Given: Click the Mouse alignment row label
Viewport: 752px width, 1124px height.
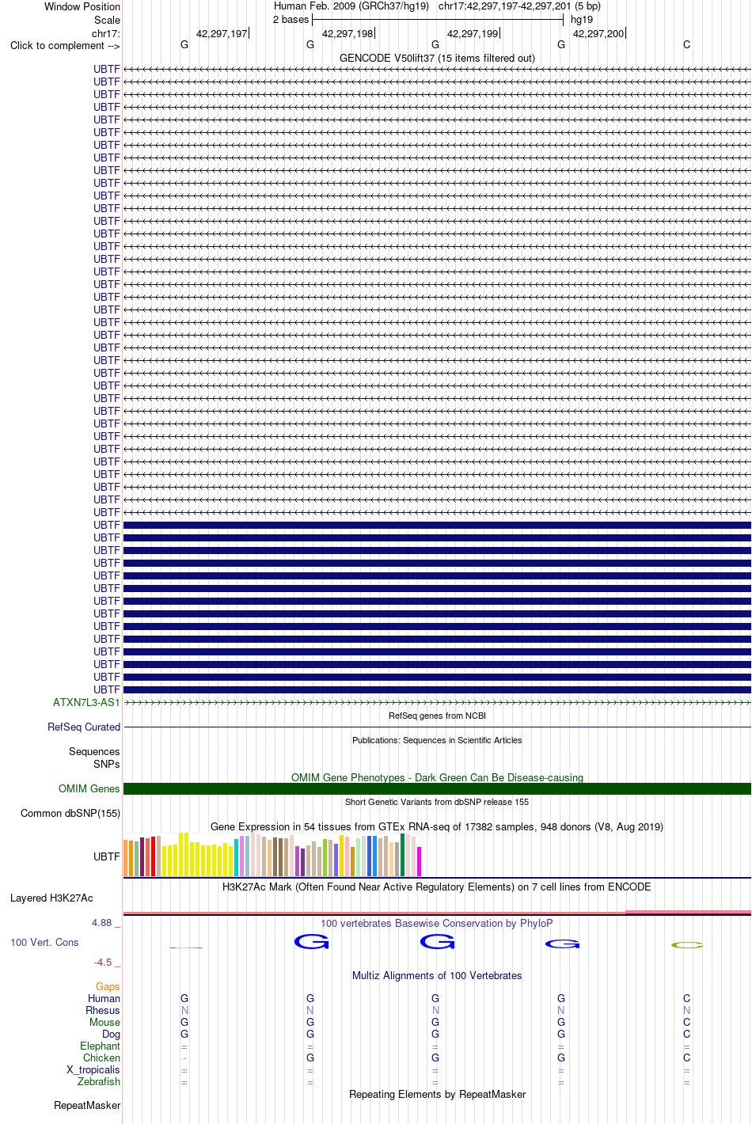Looking at the screenshot, I should tap(105, 1022).
